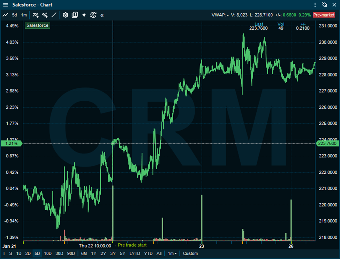Open the 1m interval dropdown at bottom

click(x=172, y=253)
